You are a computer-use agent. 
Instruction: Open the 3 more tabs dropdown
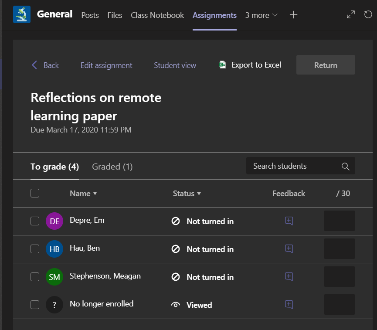tap(261, 15)
